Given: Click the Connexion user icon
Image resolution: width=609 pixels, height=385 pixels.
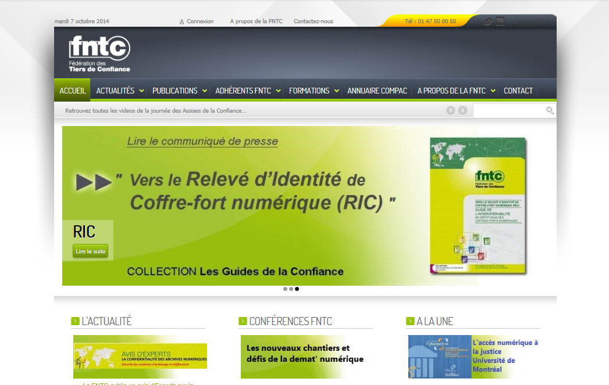Looking at the screenshot, I should [181, 21].
